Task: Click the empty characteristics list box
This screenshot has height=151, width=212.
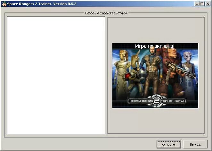Action: coord(56,75)
